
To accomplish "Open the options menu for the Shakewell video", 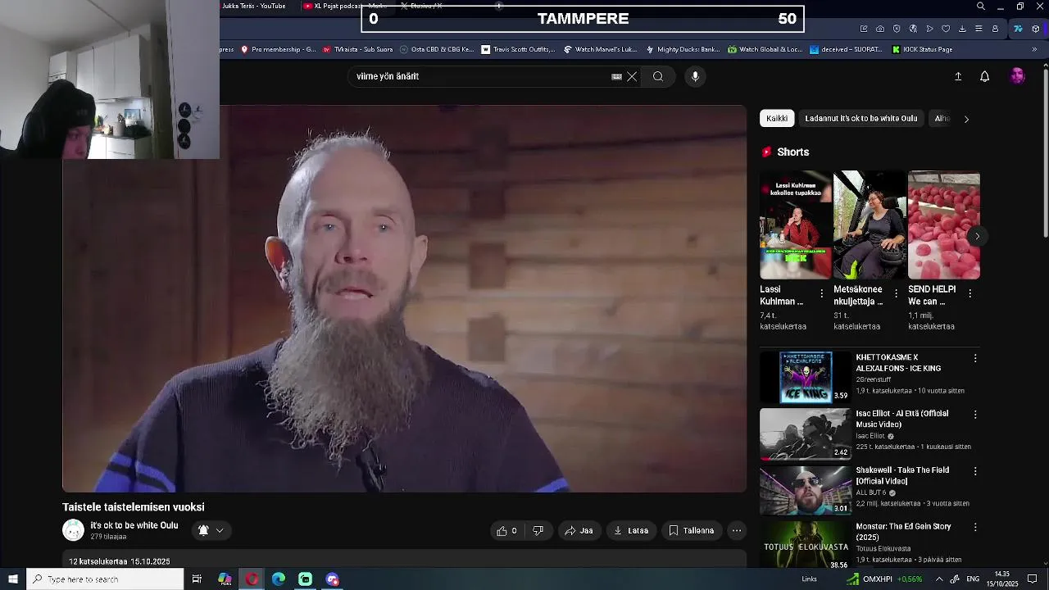I will [975, 471].
